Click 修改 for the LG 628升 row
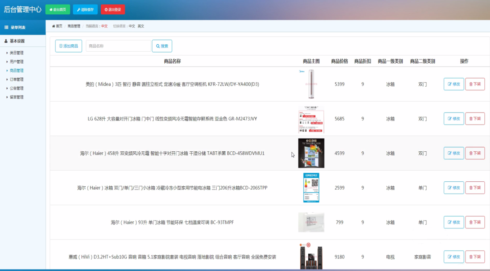490x271 pixels. coord(454,119)
